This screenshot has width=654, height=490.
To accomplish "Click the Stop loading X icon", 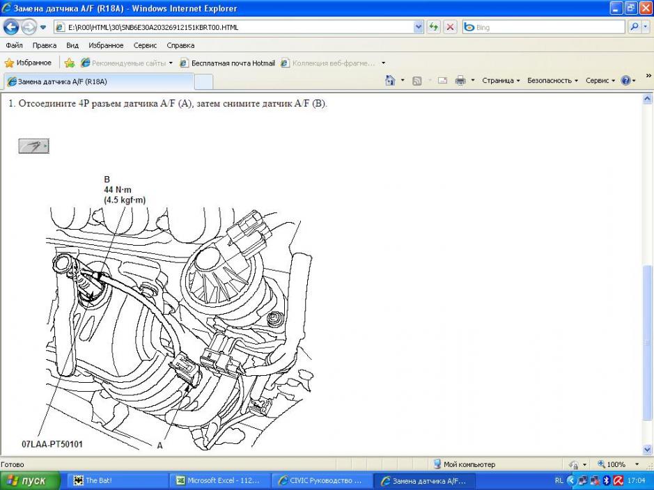I will click(x=450, y=27).
